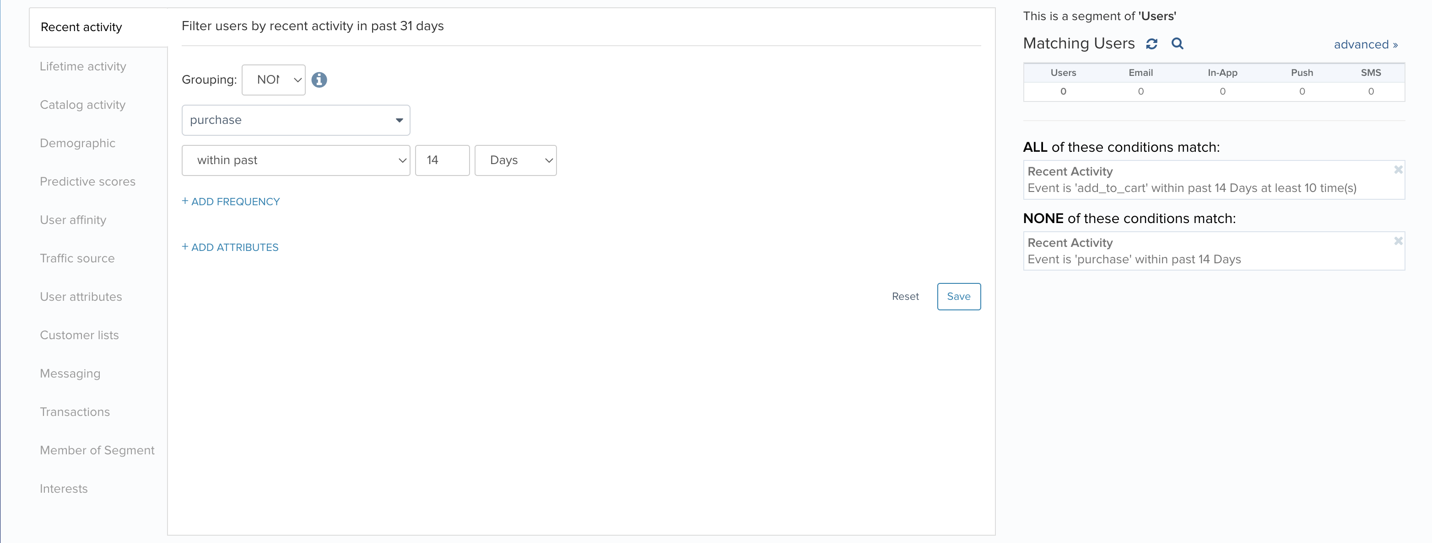The image size is (1432, 543).
Task: Click the Users column header
Action: coord(1063,73)
